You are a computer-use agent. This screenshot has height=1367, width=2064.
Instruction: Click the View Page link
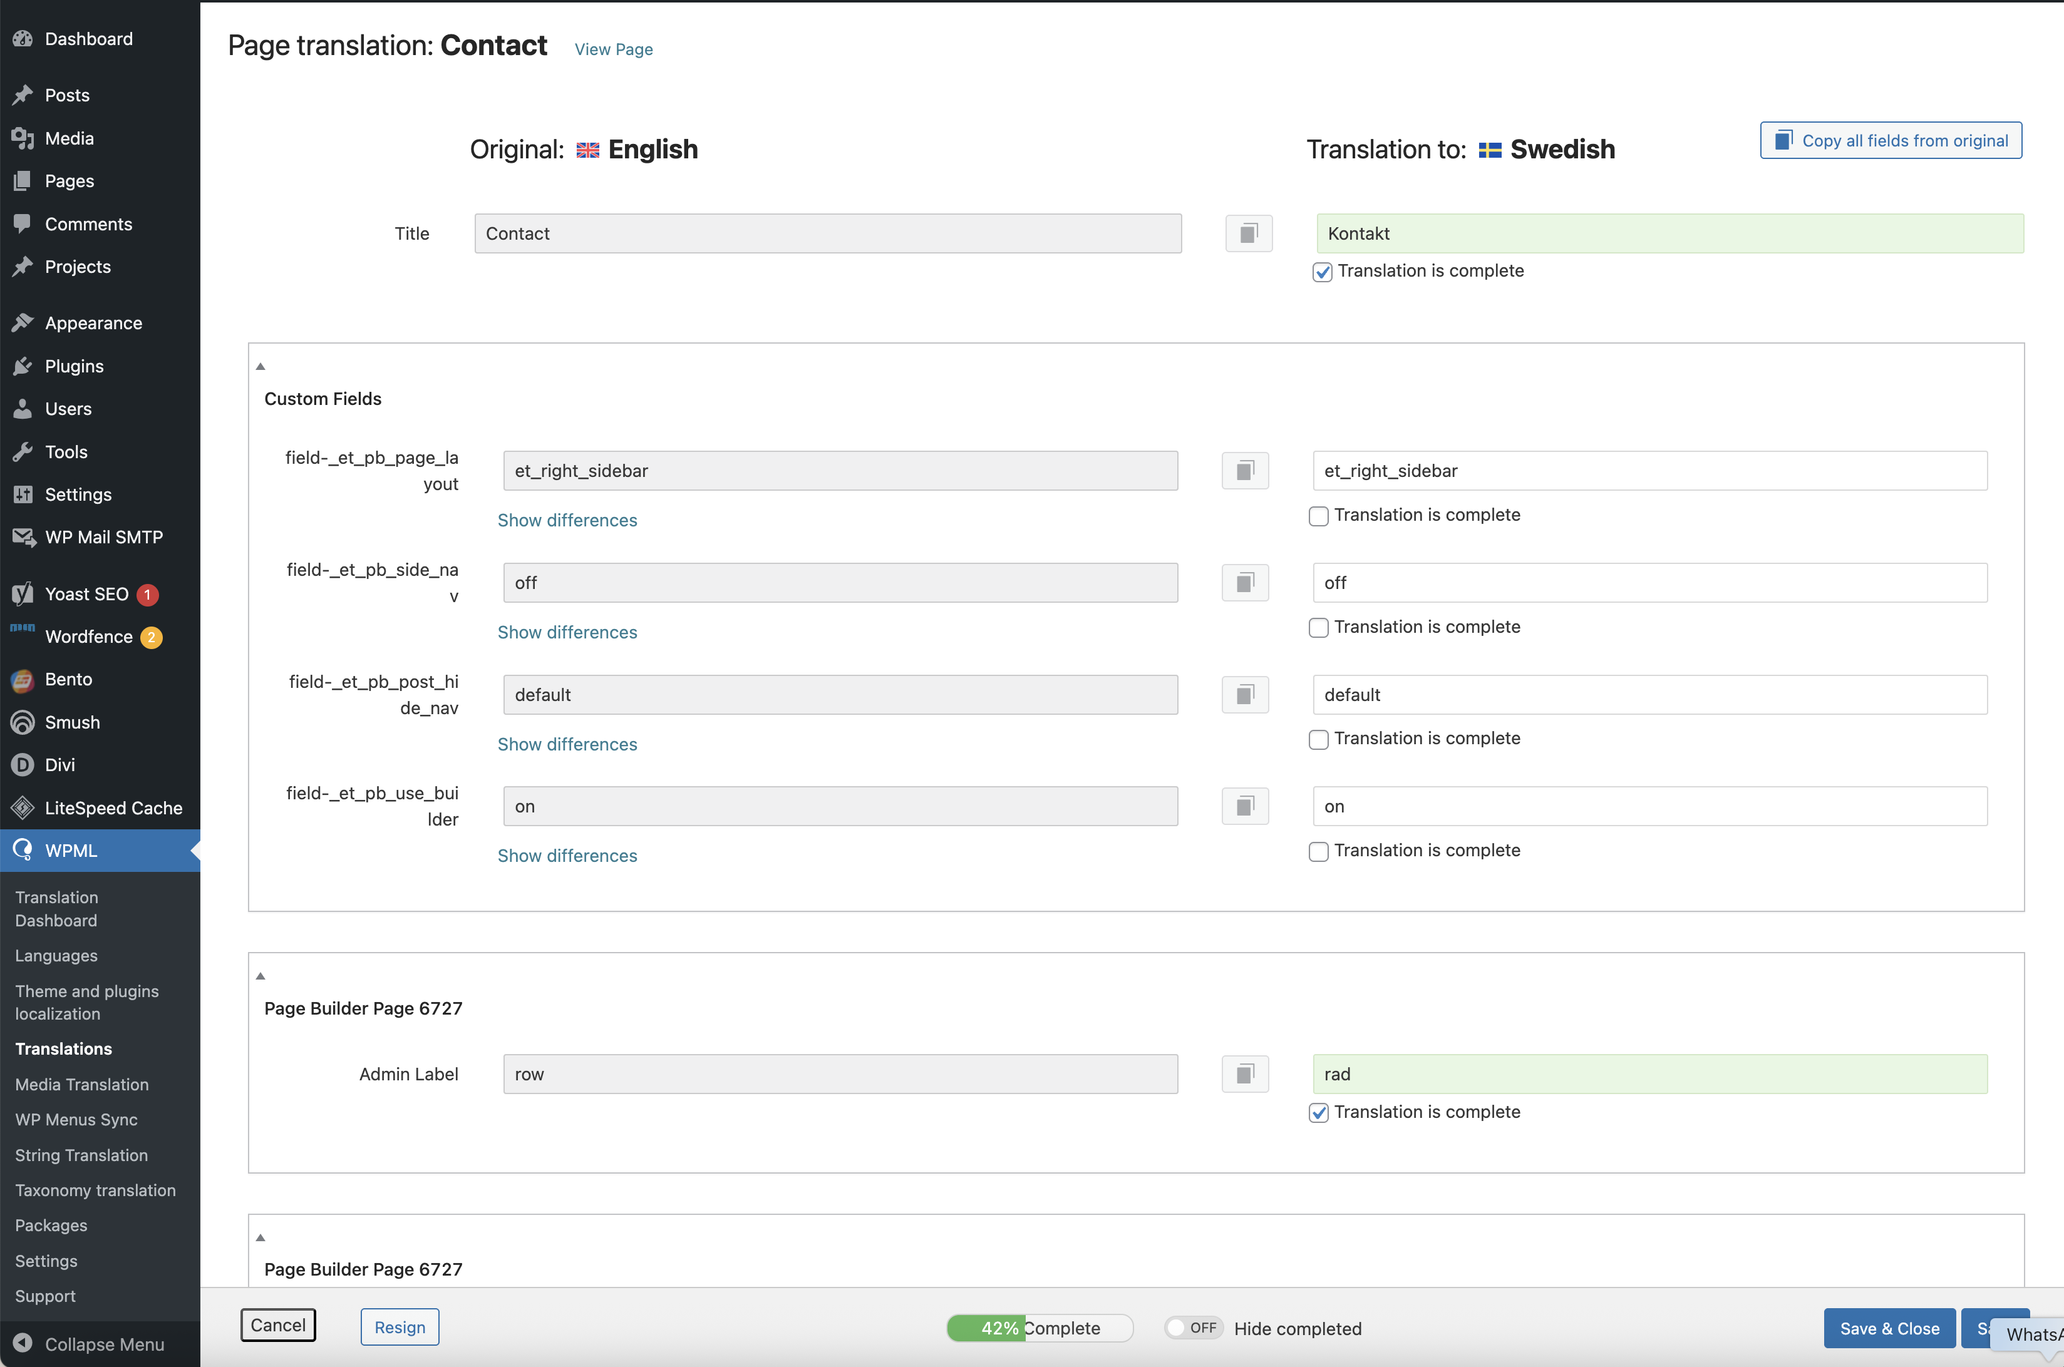(613, 49)
